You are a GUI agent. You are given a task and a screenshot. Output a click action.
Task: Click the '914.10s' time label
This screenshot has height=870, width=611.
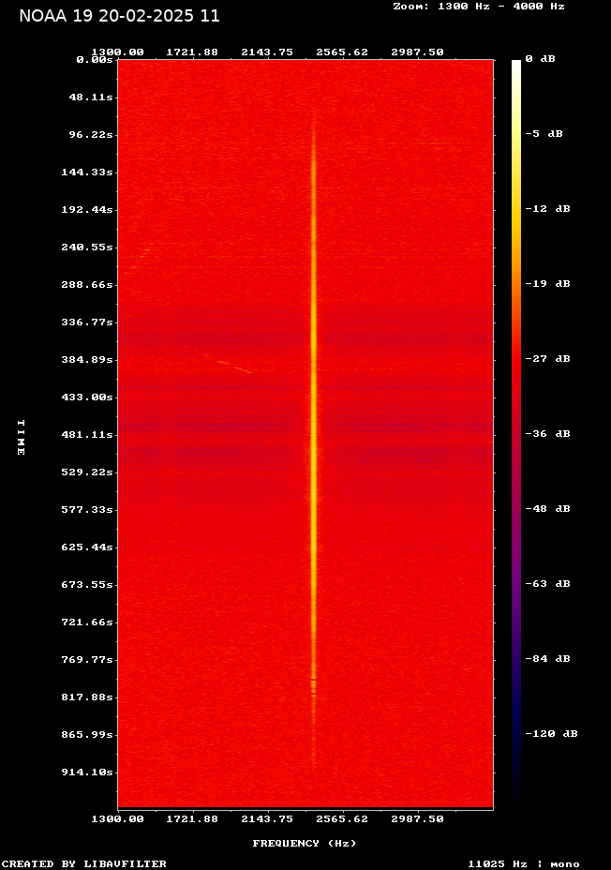point(87,772)
